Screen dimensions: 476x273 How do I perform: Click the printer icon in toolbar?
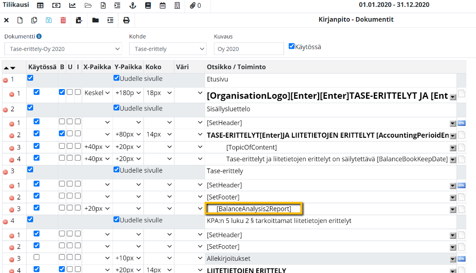pyautogui.click(x=126, y=20)
